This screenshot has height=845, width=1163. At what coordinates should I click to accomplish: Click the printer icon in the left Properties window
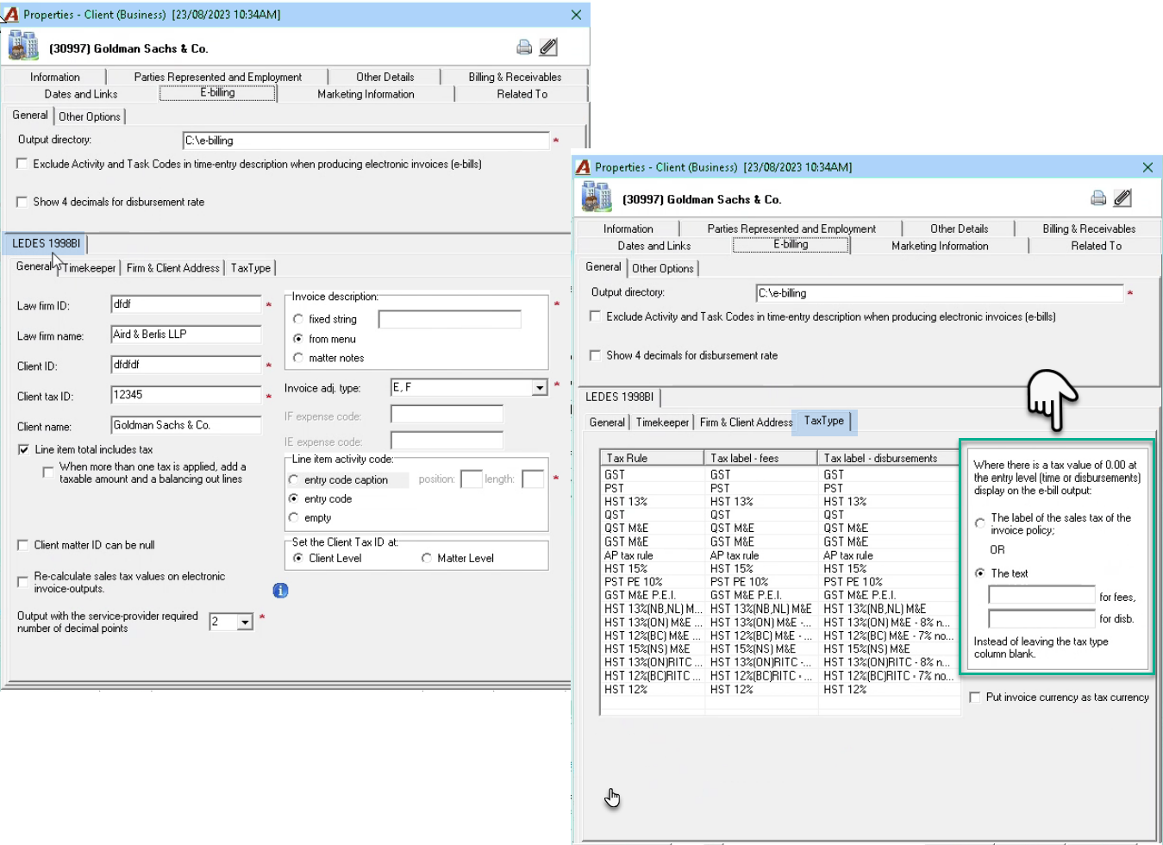pos(524,47)
